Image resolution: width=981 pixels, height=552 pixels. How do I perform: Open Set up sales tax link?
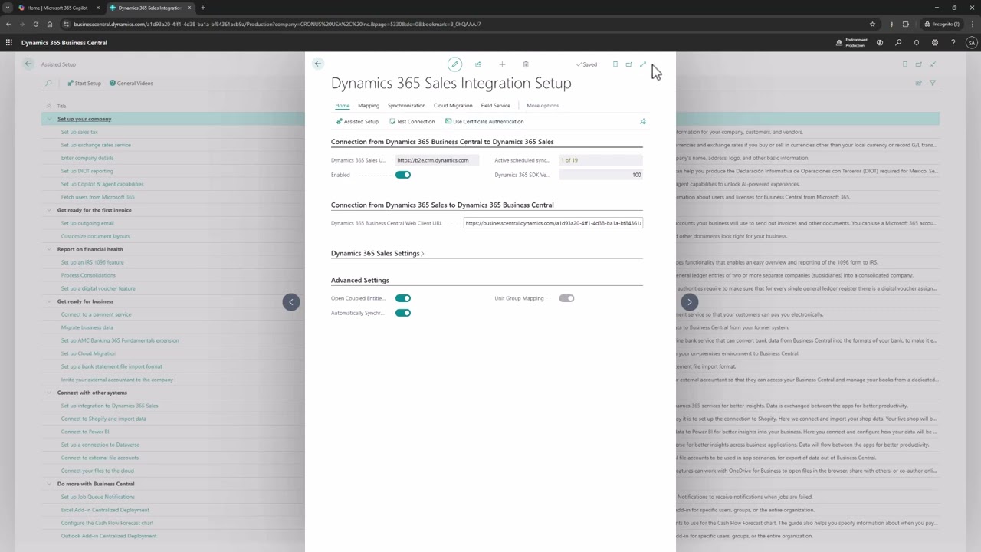click(x=80, y=132)
